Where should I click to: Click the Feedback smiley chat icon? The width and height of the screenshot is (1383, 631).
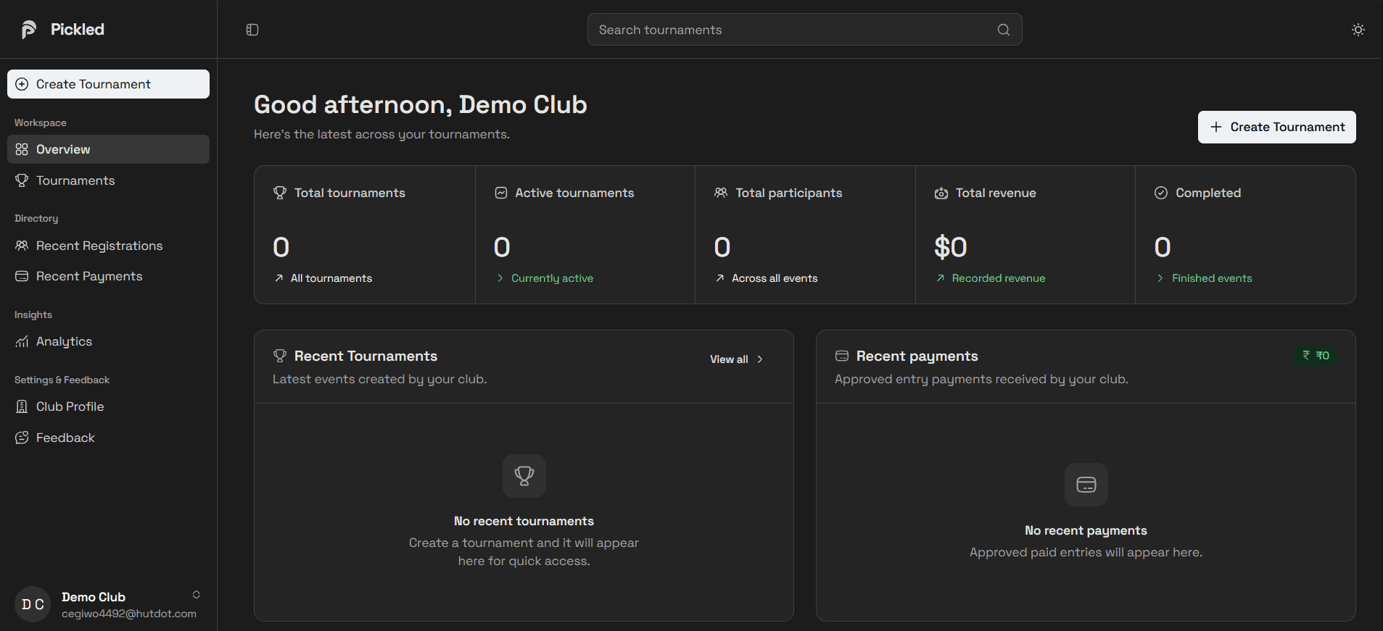click(22, 438)
